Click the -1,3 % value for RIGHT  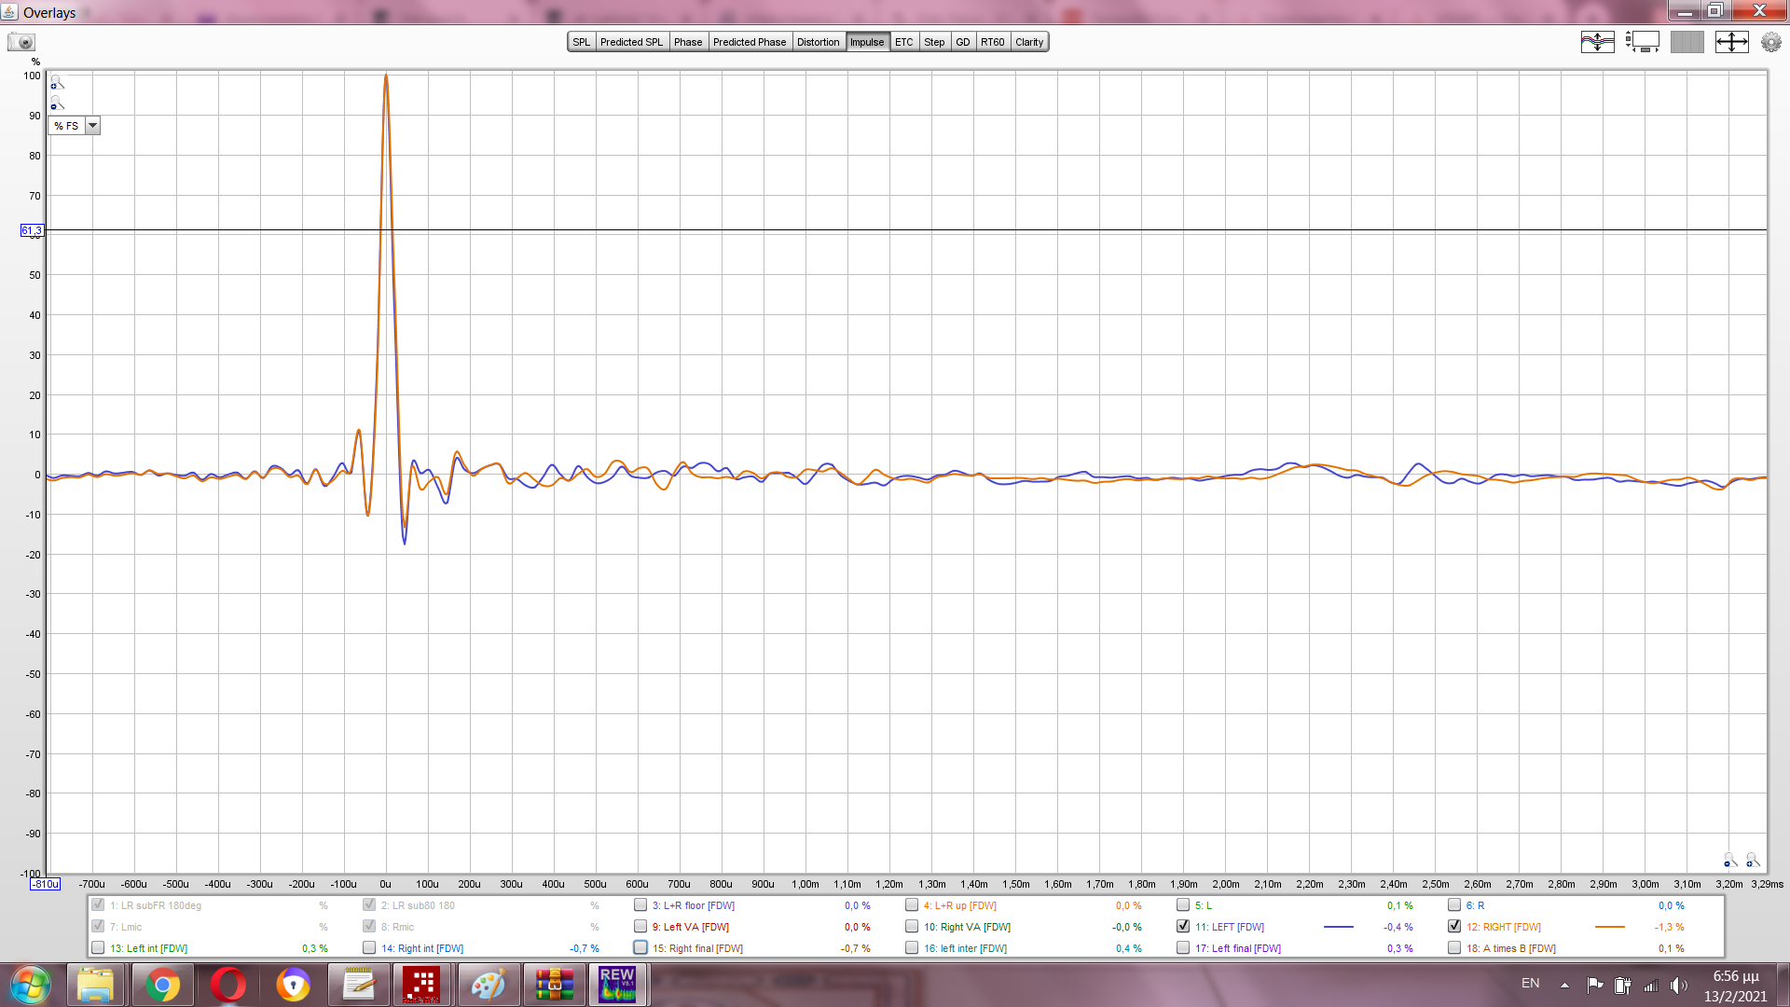(x=1669, y=927)
